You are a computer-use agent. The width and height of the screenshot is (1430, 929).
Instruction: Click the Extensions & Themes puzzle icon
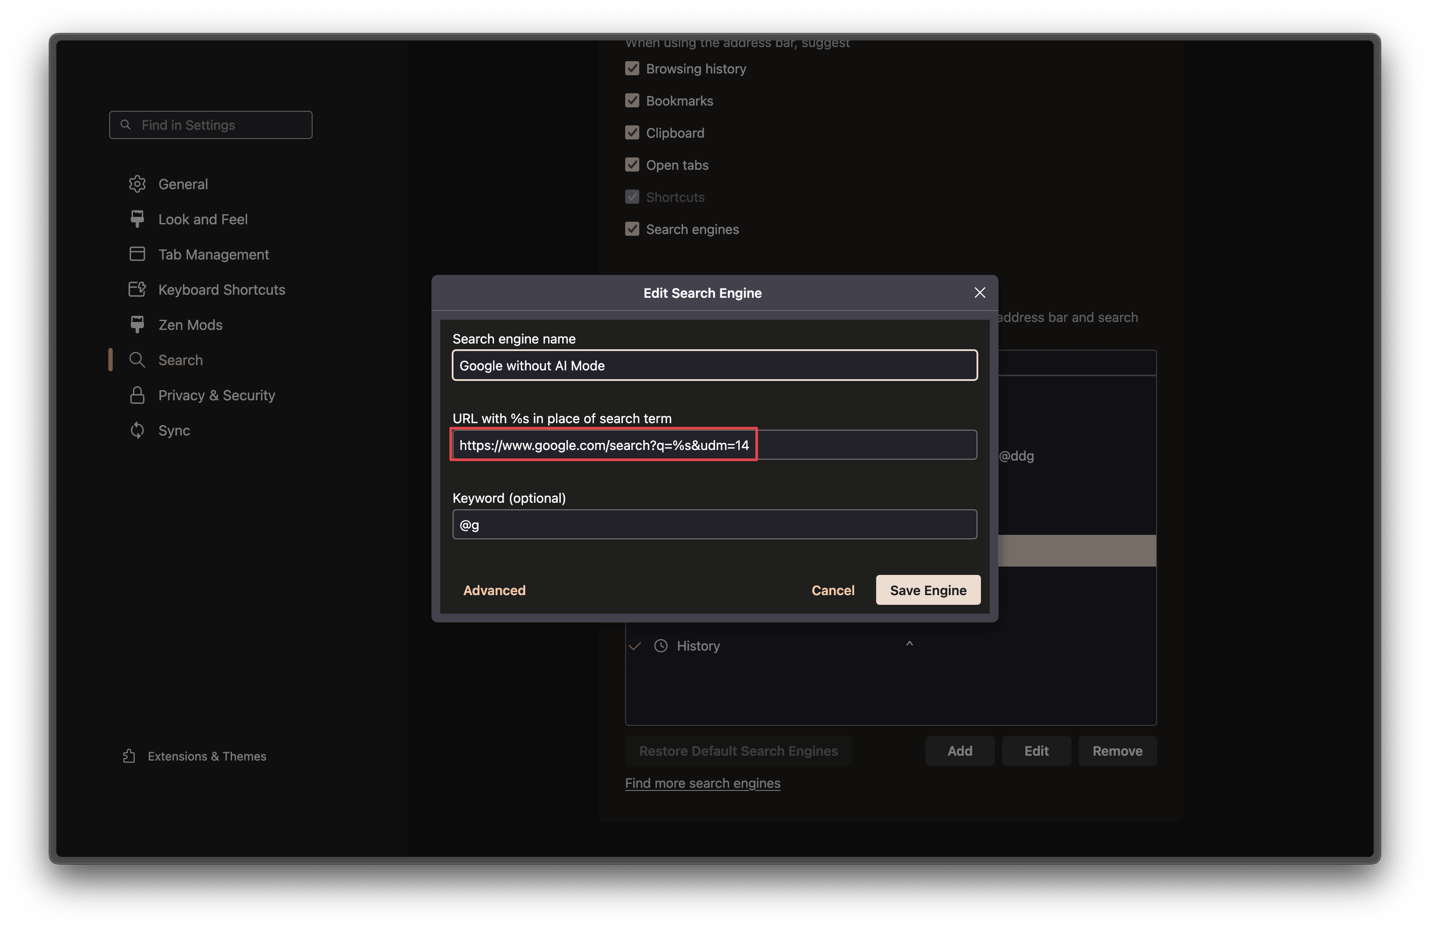129,756
